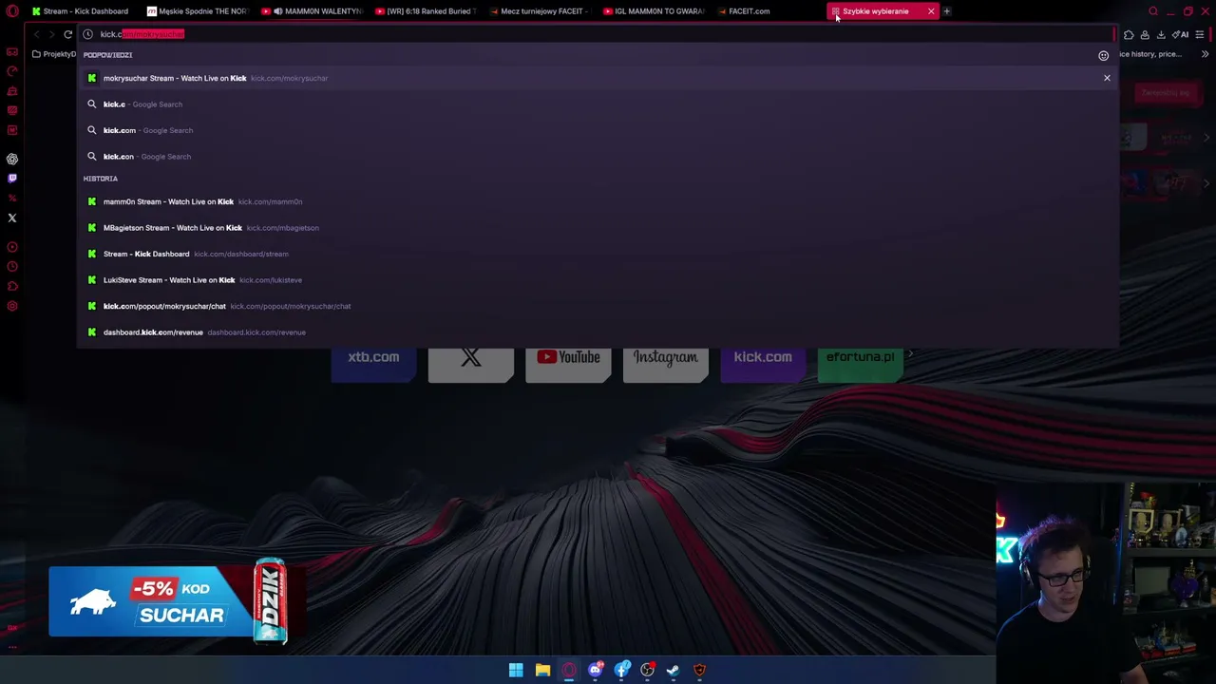
Task: Close the Szybkie wybieranie tab
Action: [931, 11]
